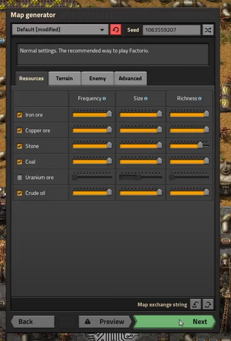
Task: Click the Seed input field
Action: pos(172,30)
